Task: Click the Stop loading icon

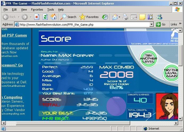Action: pyautogui.click(x=37, y=17)
